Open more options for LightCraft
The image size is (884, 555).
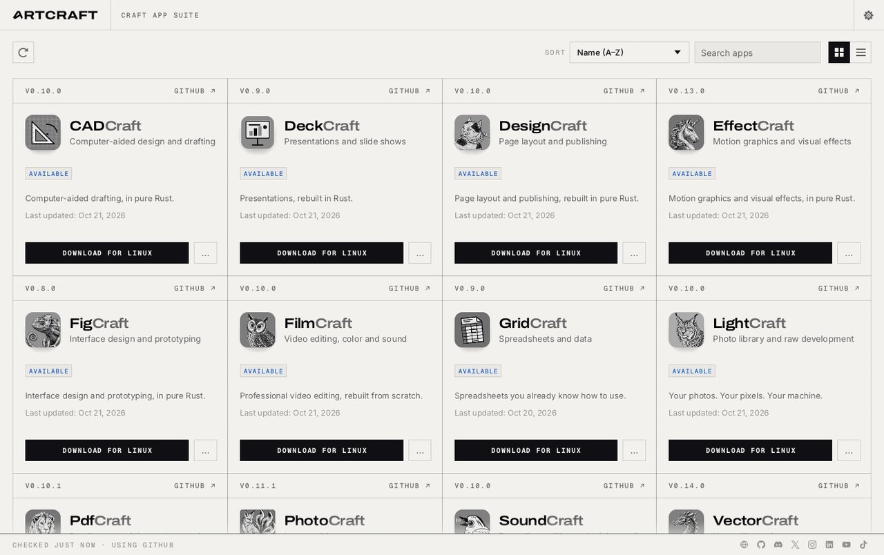click(849, 450)
